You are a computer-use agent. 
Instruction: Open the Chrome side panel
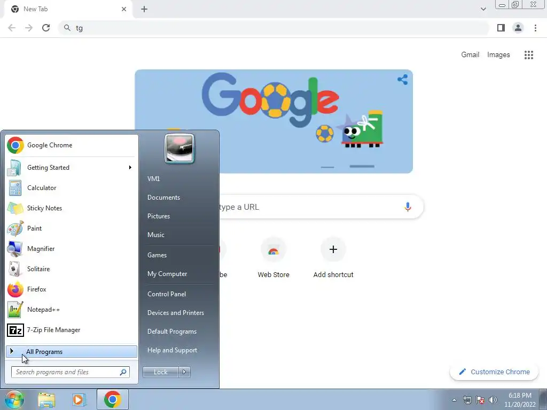pos(501,28)
